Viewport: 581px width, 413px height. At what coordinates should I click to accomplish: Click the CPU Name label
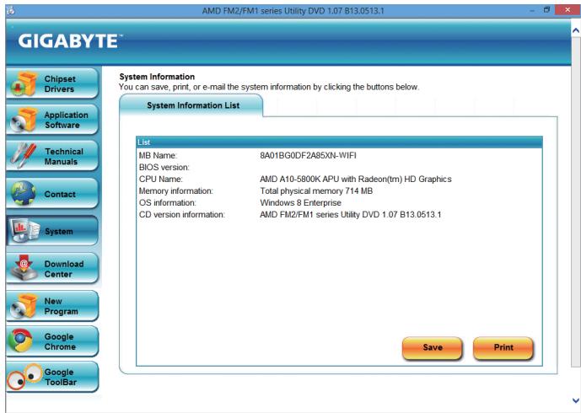pyautogui.click(x=160, y=180)
